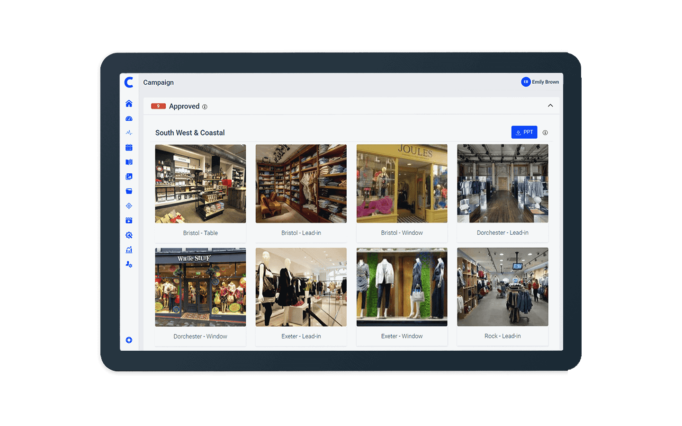Open the image gallery sidebar icon

point(129,177)
